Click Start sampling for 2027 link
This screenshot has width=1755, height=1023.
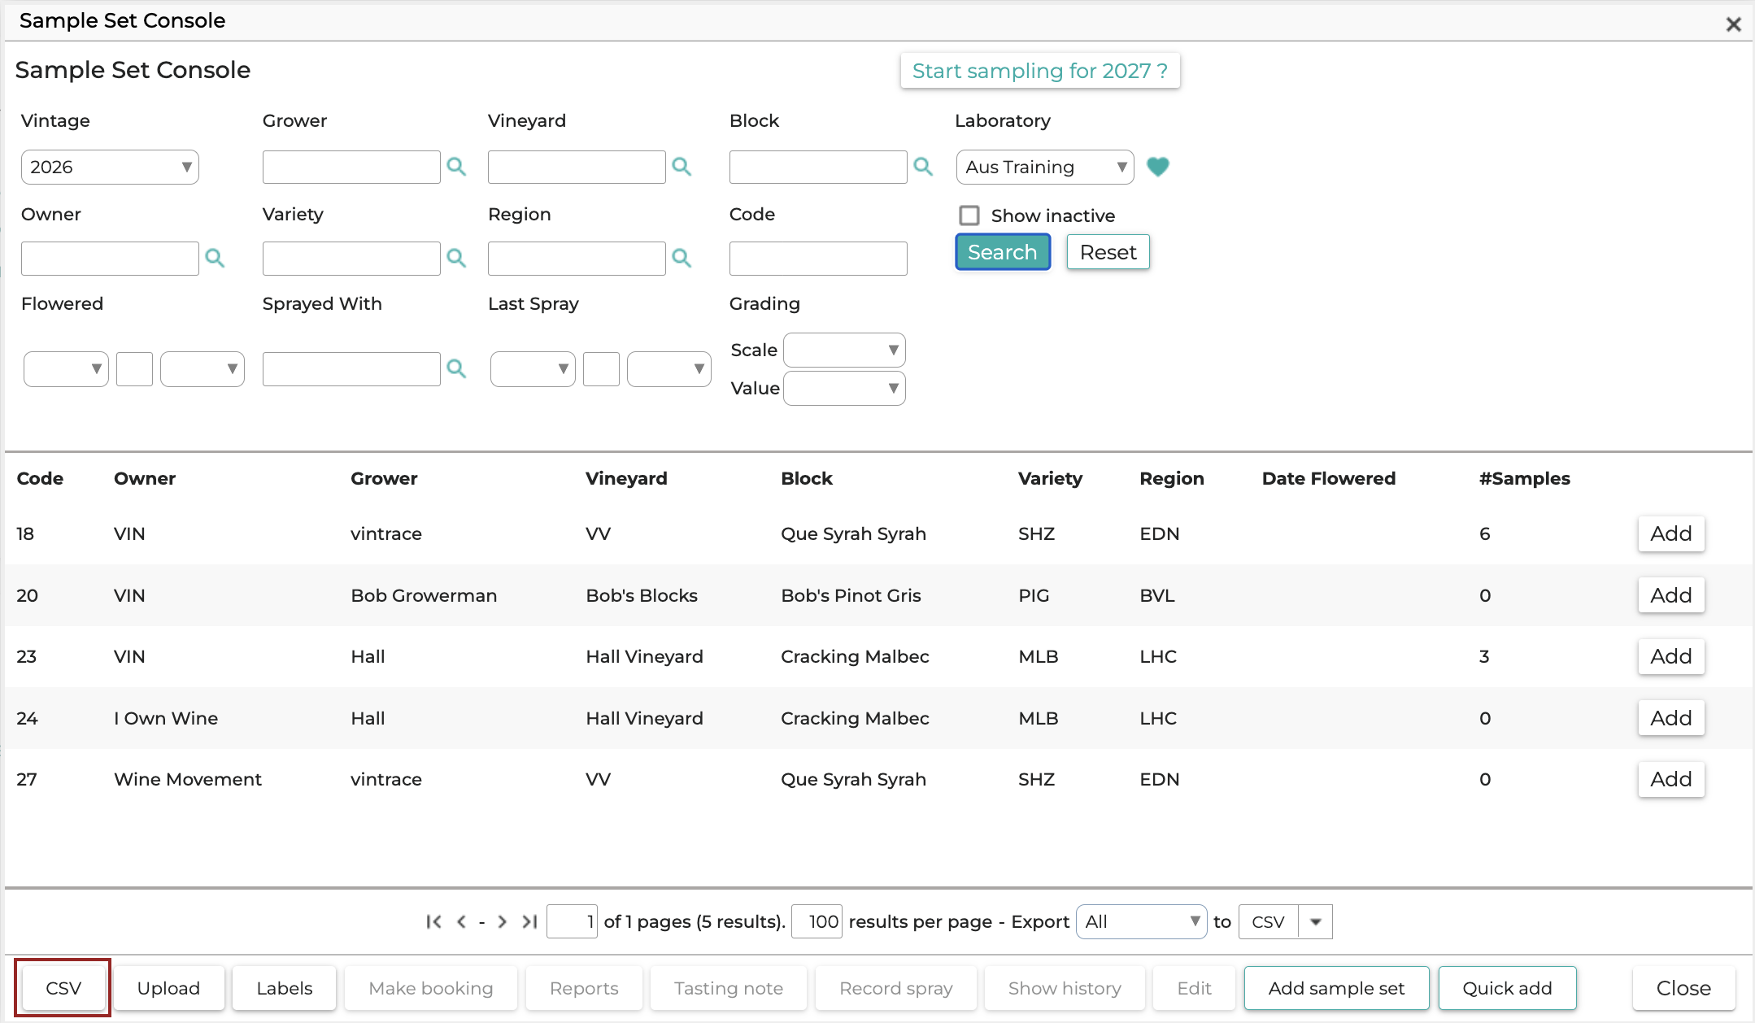tap(1040, 71)
